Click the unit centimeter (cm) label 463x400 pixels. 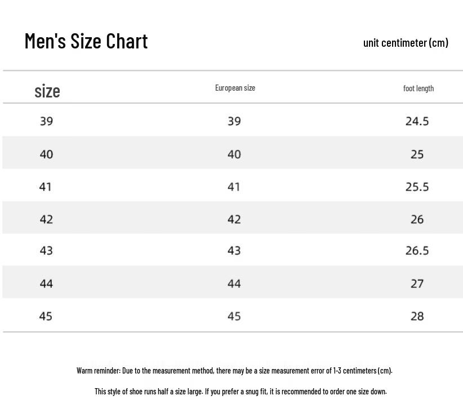pyautogui.click(x=406, y=43)
